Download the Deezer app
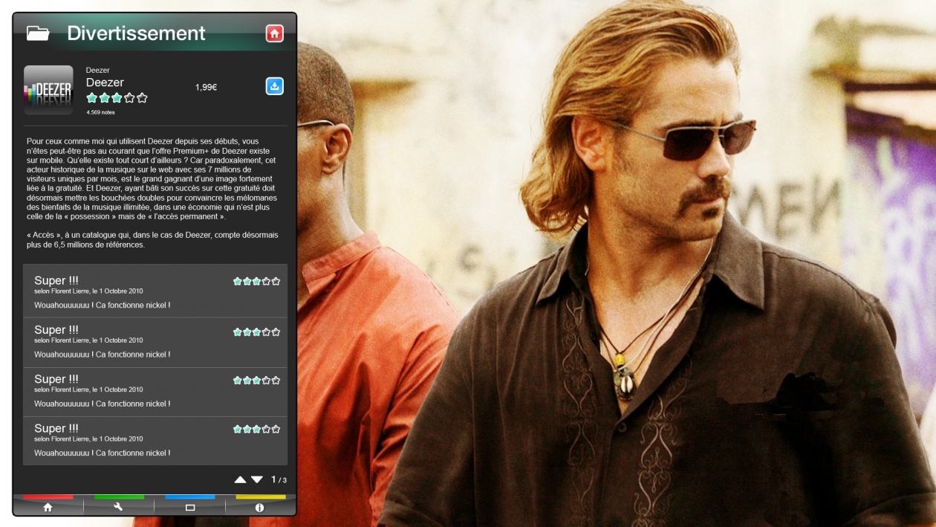Screen dimensions: 936x527 (274, 86)
